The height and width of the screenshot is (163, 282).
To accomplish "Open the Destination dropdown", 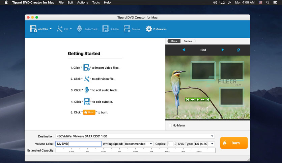I will (x=135, y=136).
